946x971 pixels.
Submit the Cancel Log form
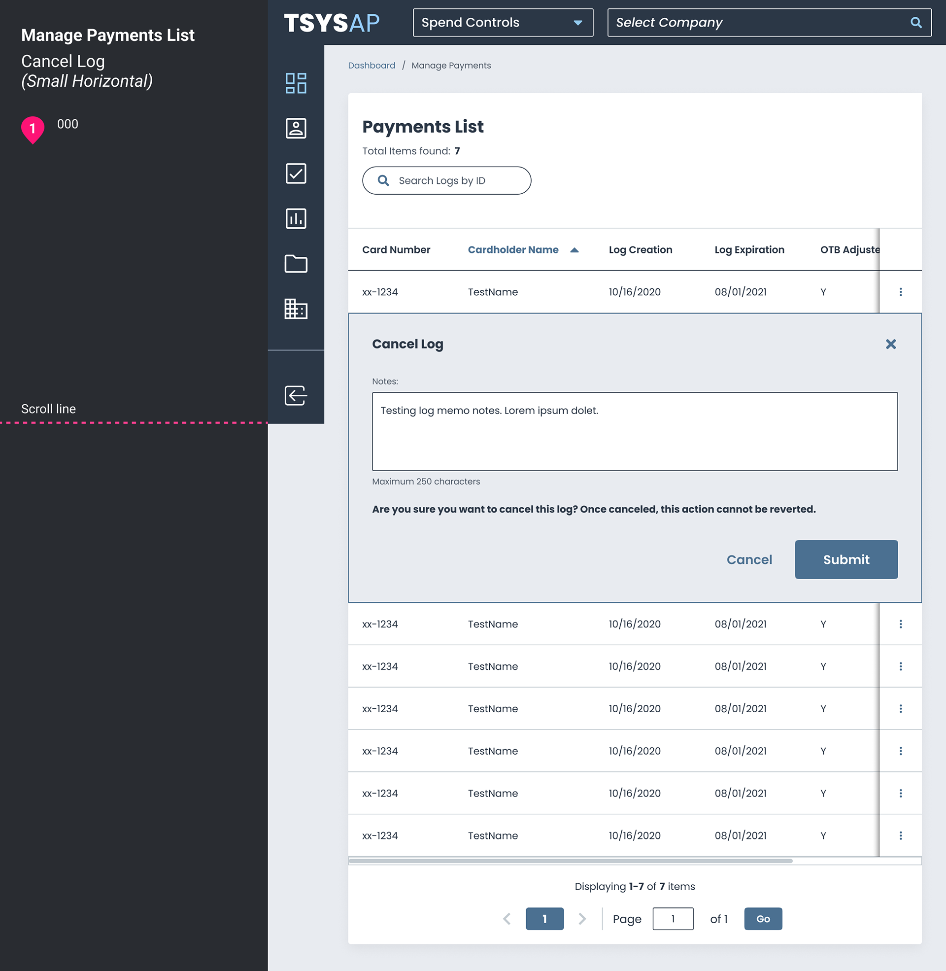[x=846, y=559]
